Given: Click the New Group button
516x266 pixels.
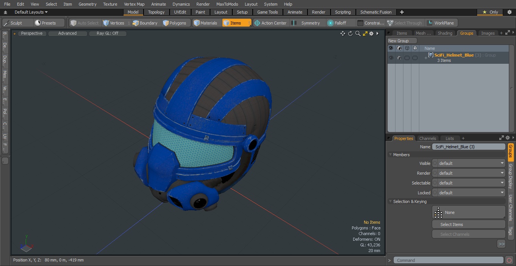Looking at the screenshot, I should (402, 41).
